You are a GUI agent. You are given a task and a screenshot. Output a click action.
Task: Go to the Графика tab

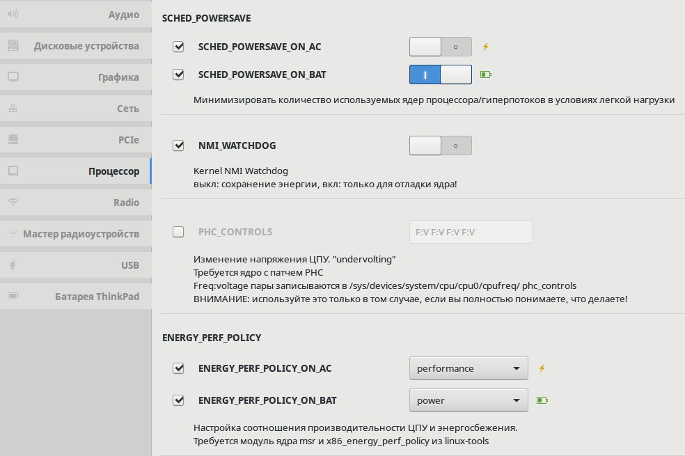[76, 77]
